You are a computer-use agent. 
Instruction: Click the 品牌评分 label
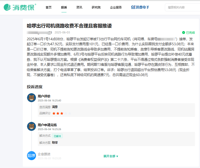[45, 113]
